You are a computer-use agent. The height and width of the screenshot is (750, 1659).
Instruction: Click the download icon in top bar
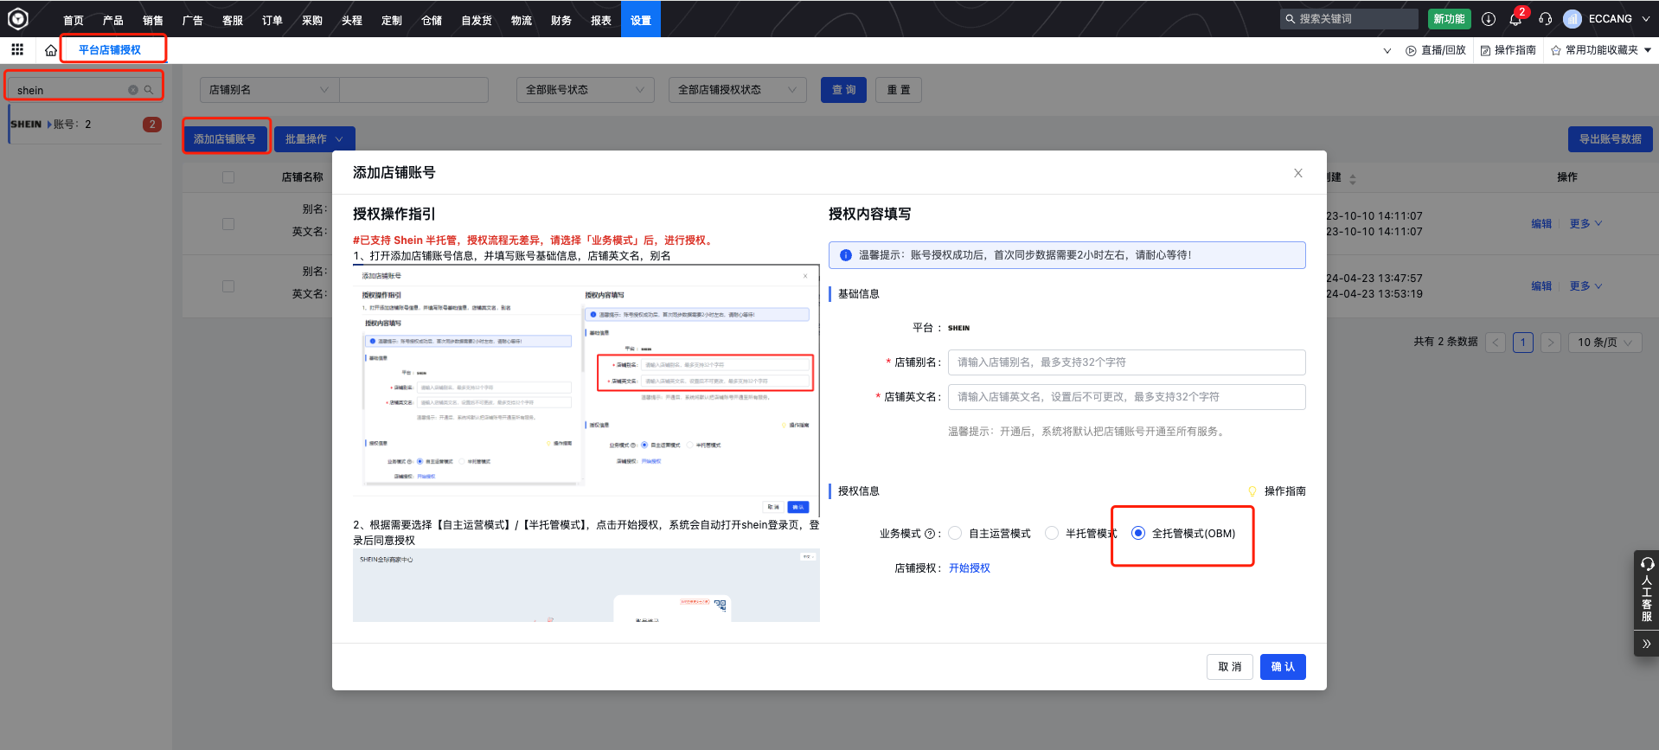[x=1489, y=19]
